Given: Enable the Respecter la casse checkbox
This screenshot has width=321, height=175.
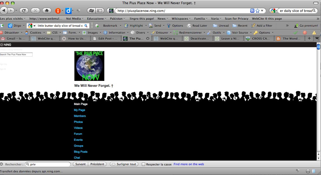Looking at the screenshot, I should point(143,164).
